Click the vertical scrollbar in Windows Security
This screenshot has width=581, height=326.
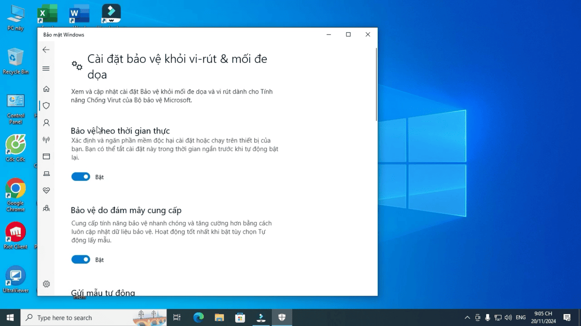coord(376,84)
